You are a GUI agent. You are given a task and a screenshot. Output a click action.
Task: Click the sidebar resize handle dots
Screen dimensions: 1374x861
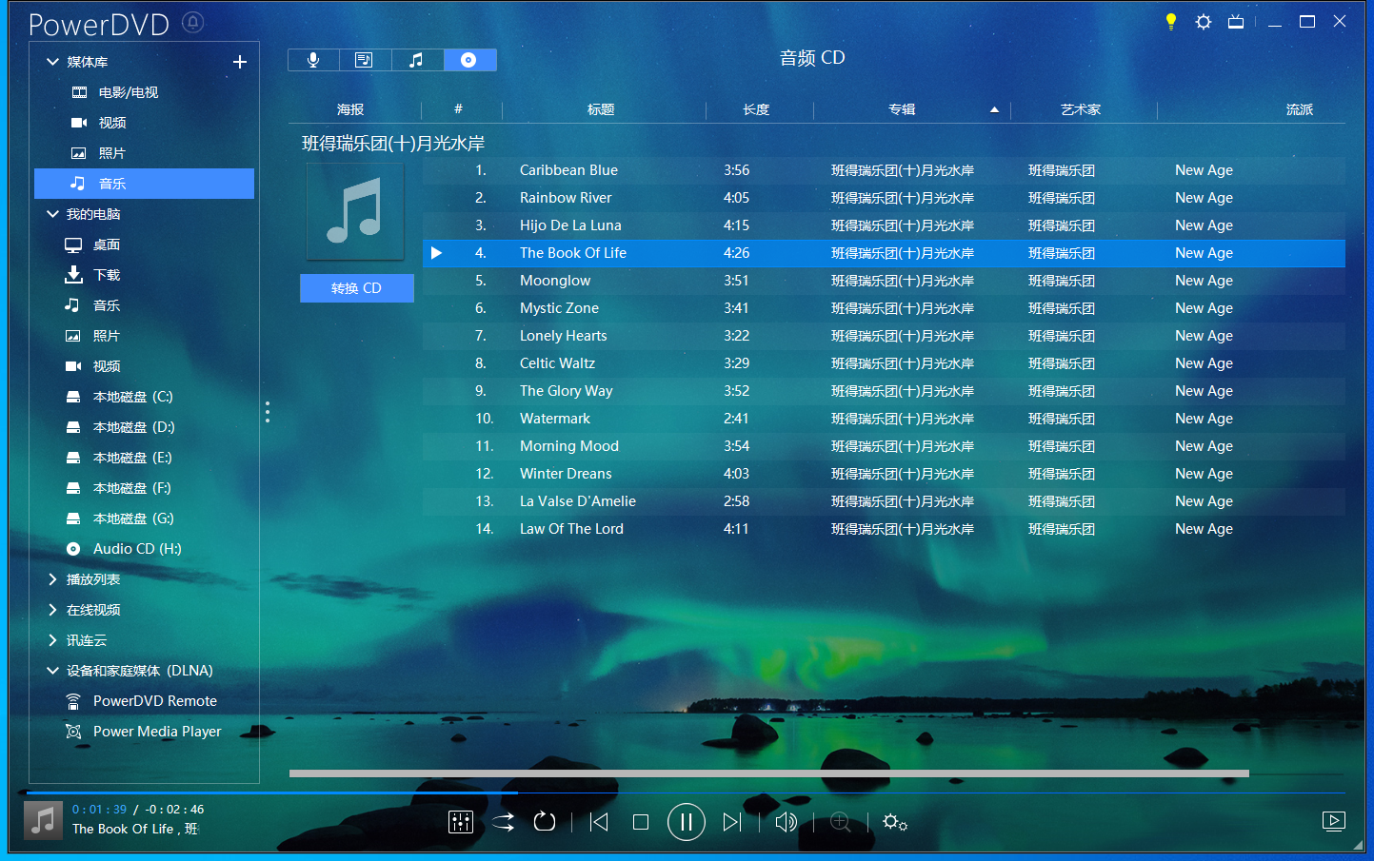coord(268,412)
